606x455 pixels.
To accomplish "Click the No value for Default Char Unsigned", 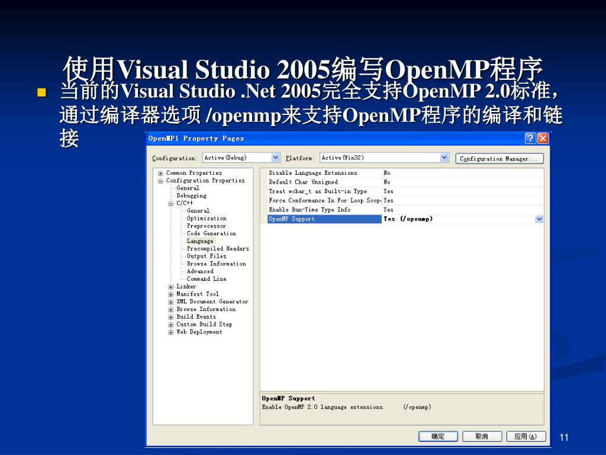I will coord(387,182).
